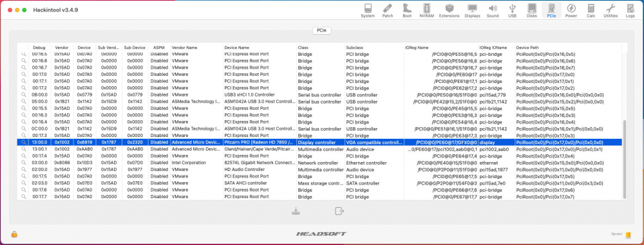Select the 82574L Gigabit Network Connect... cell

coord(259,163)
